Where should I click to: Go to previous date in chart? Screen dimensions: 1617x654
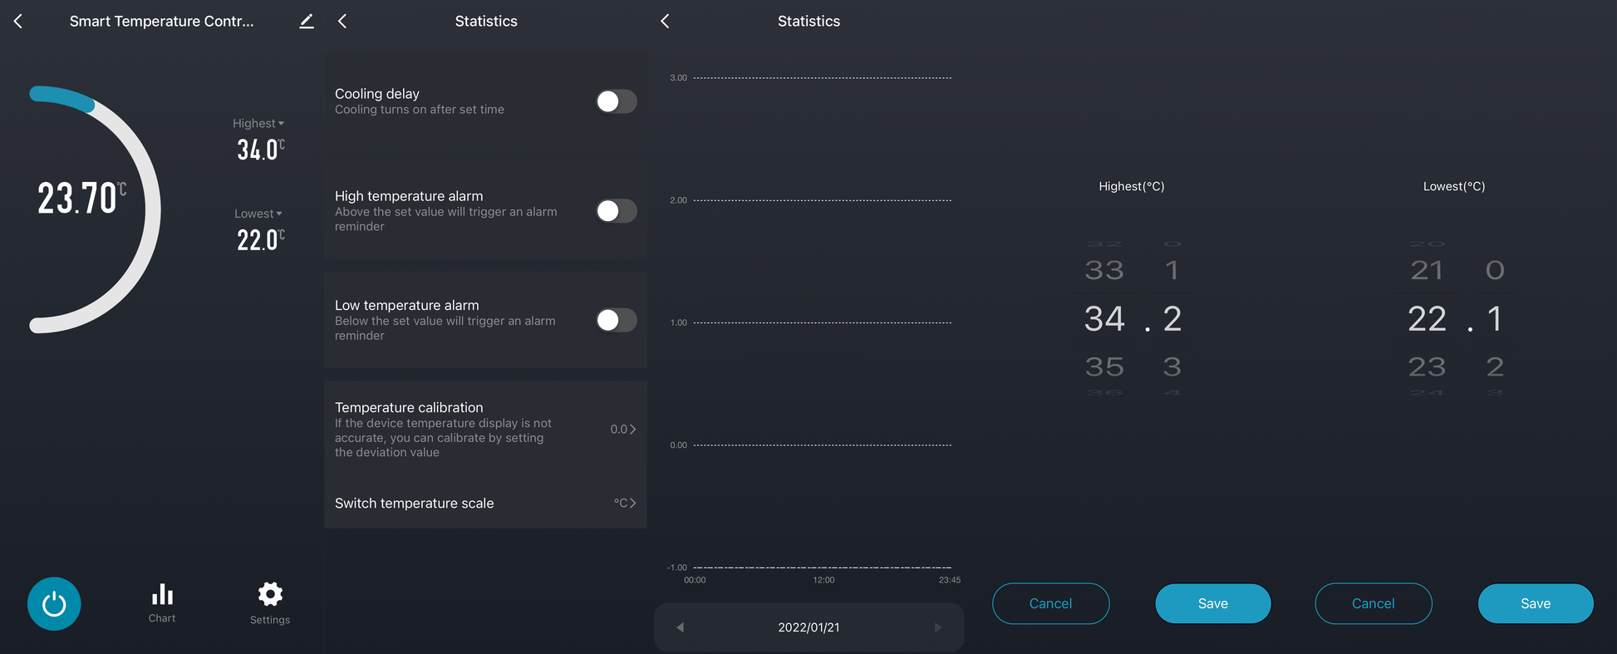[681, 627]
